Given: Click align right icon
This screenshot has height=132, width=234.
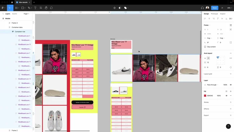Looking at the screenshot, I should 214,19.
